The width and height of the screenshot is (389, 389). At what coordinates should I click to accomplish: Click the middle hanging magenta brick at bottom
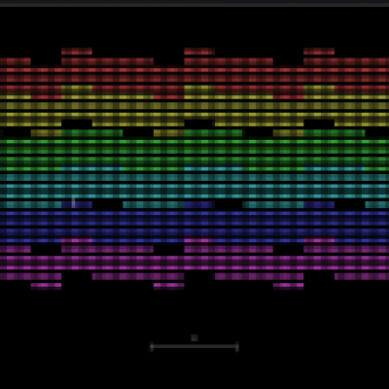(x=169, y=286)
